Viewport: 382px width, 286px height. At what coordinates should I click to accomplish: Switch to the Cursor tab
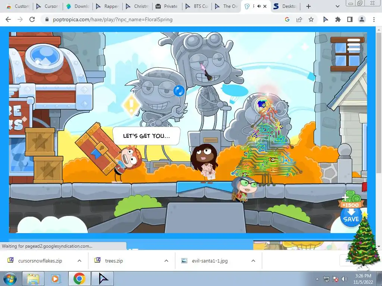point(48,6)
